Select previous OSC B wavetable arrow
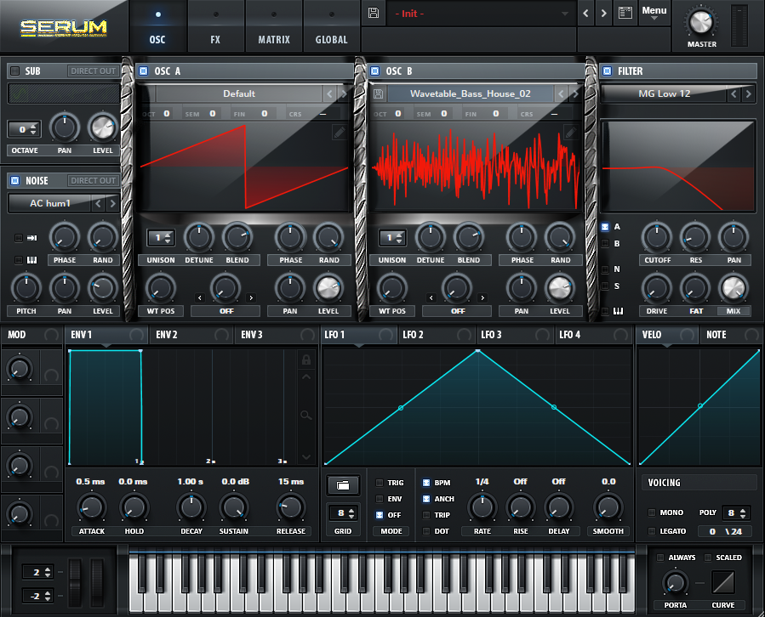765x617 pixels. 561,93
